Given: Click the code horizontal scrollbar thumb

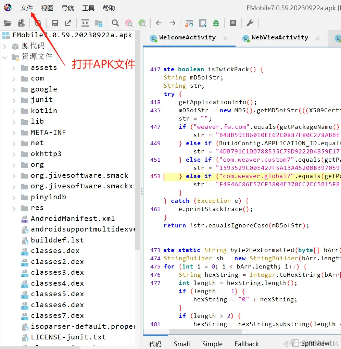Looking at the screenshot, I should 205,332.
